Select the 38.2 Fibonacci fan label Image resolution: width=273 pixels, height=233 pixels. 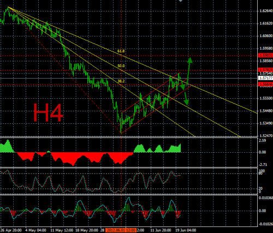click(121, 81)
